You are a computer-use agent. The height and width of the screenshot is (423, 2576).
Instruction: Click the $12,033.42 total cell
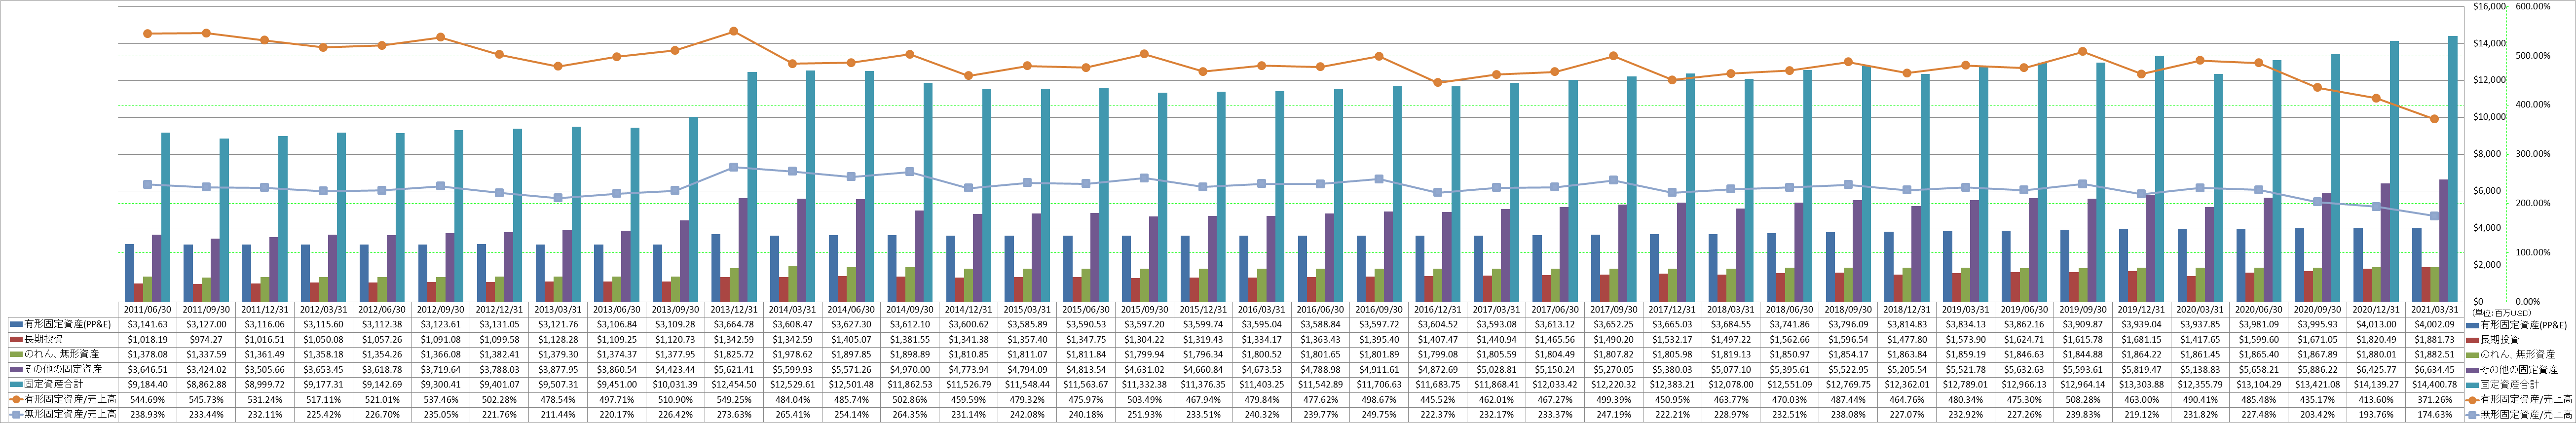tap(1555, 385)
